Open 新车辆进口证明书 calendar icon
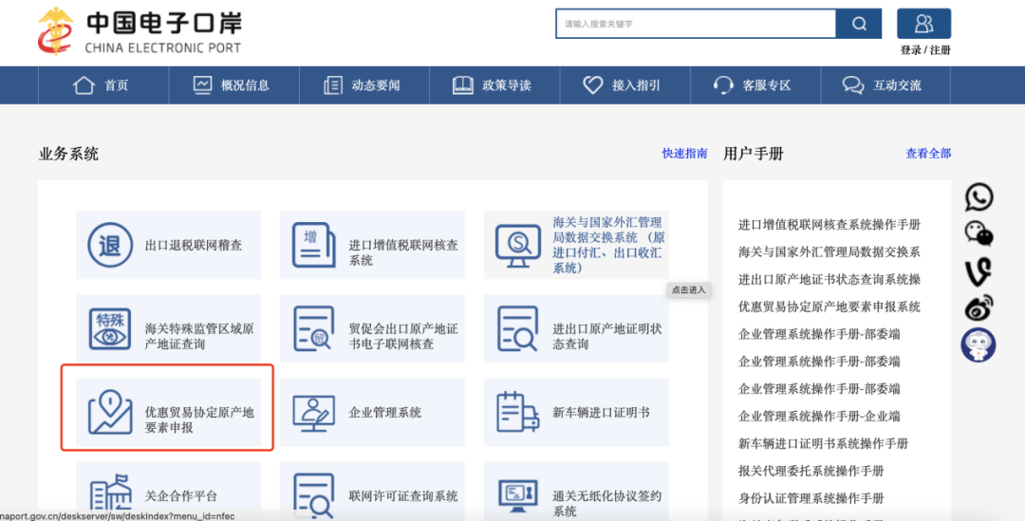Viewport: 1025px width, 521px height. coord(517,412)
